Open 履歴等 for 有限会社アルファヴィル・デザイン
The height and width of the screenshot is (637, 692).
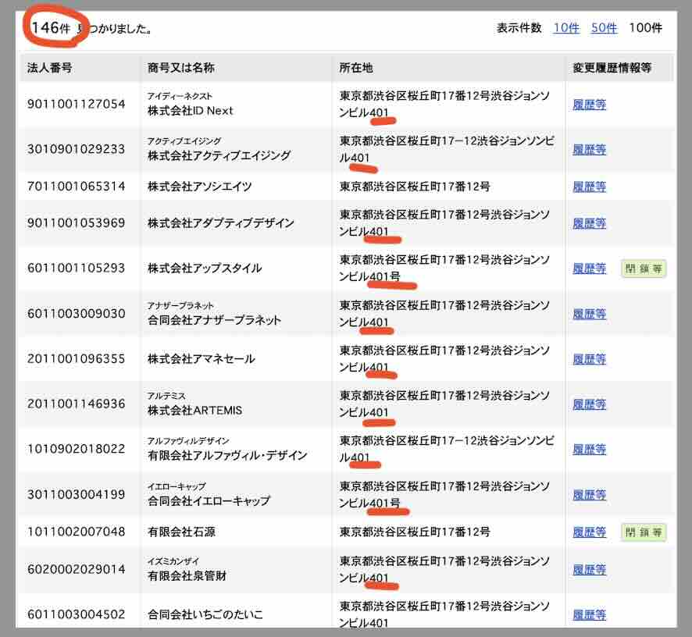[x=588, y=449]
